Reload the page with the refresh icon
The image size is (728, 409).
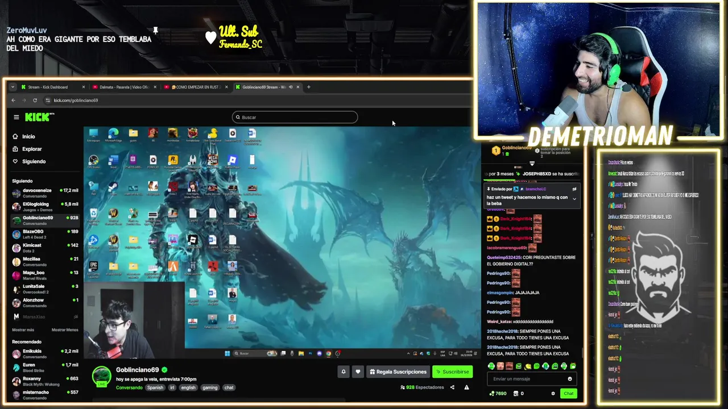point(35,100)
